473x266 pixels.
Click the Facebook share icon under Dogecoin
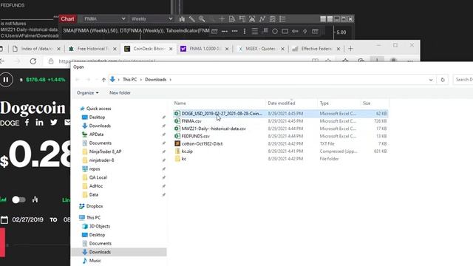click(x=27, y=123)
